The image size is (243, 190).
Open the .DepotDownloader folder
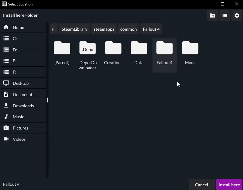(88, 49)
